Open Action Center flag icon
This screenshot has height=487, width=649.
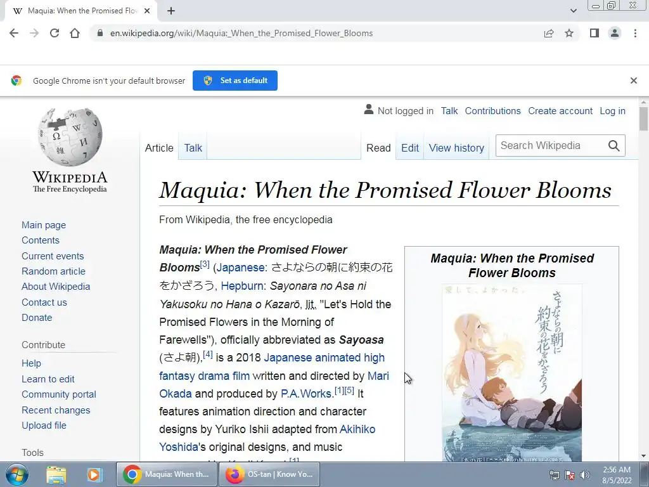click(570, 475)
